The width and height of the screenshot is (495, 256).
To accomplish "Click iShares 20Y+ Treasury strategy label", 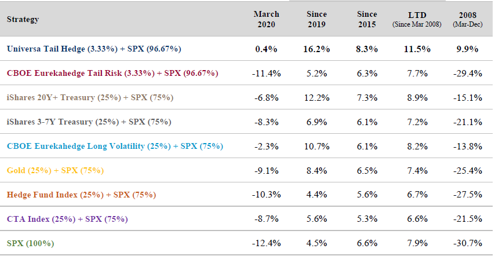I will point(90,98).
